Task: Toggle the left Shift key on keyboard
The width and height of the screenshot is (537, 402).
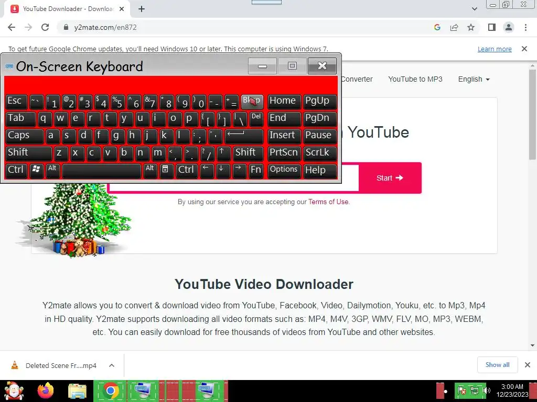Action: [x=29, y=153]
